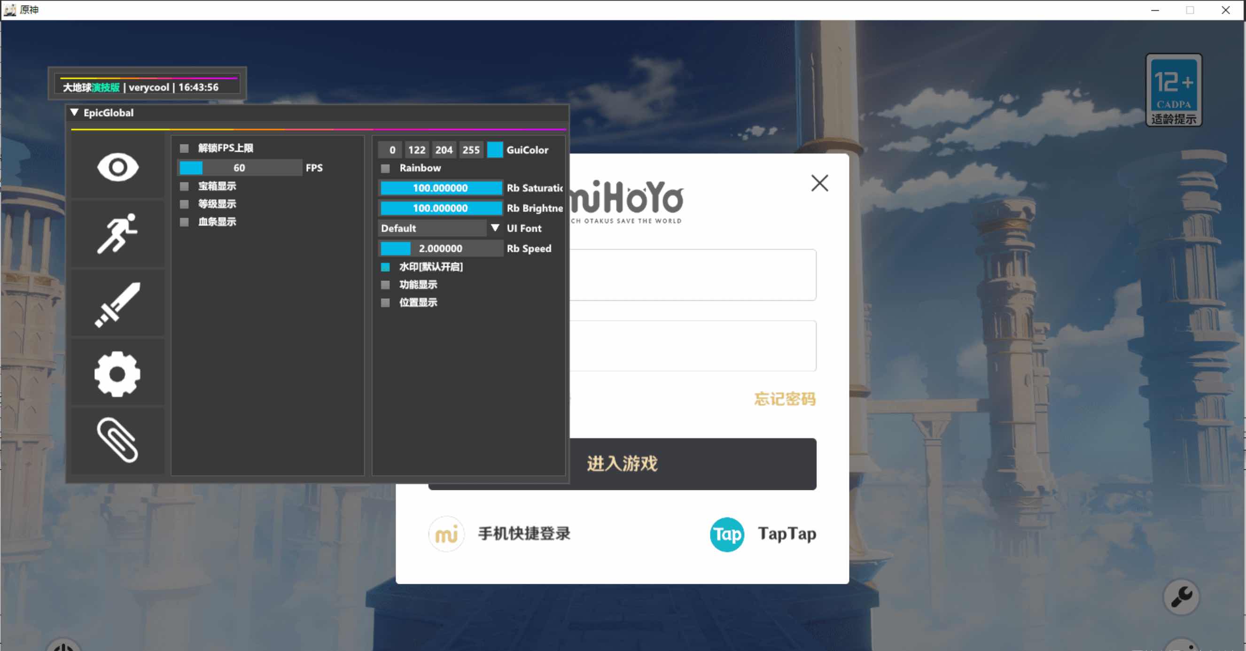Open the paperclip misc tab
The height and width of the screenshot is (651, 1246).
pyautogui.click(x=118, y=440)
